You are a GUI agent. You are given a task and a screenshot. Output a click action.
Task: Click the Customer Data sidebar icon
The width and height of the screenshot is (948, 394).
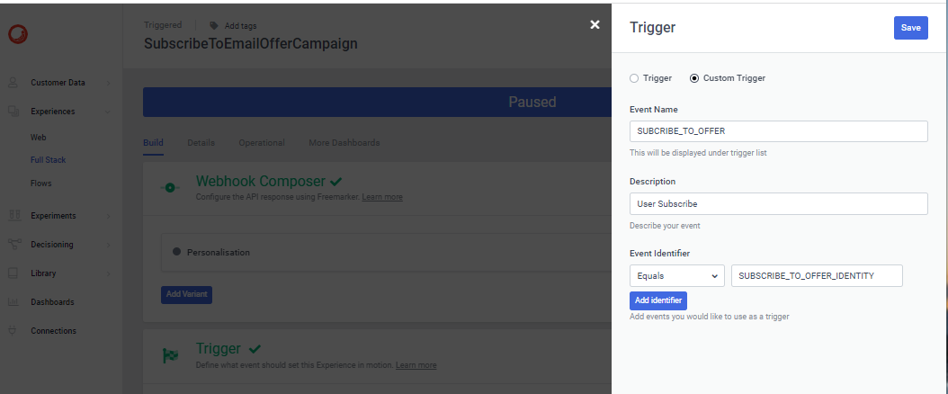click(x=13, y=83)
